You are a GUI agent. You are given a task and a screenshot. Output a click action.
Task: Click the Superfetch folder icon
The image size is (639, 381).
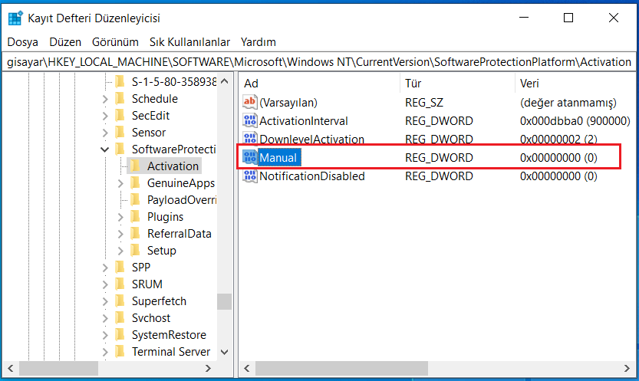coord(119,301)
